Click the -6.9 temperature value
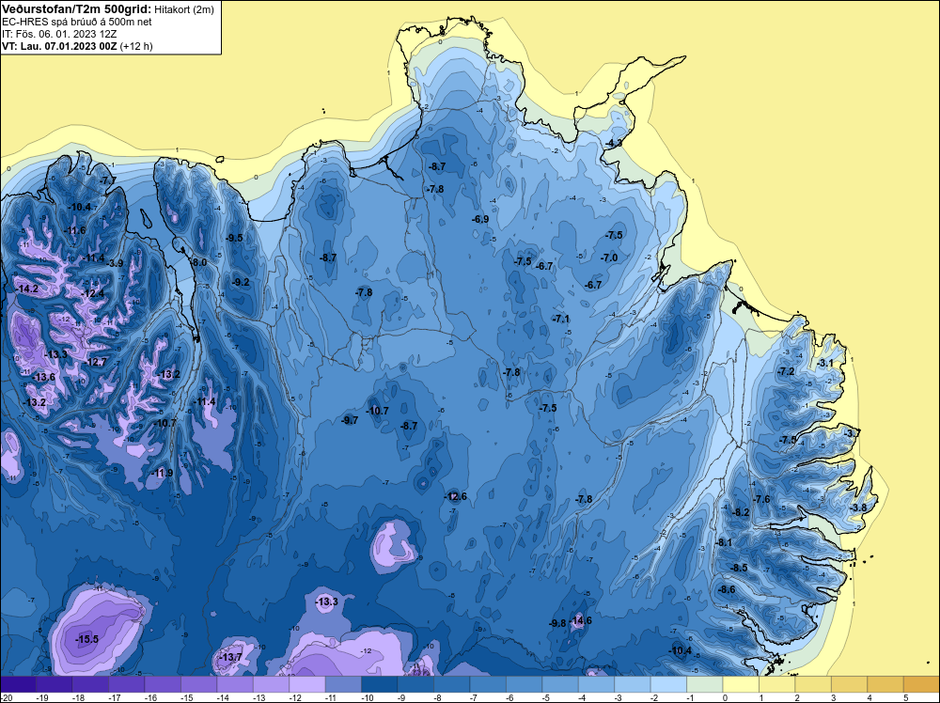 point(480,219)
